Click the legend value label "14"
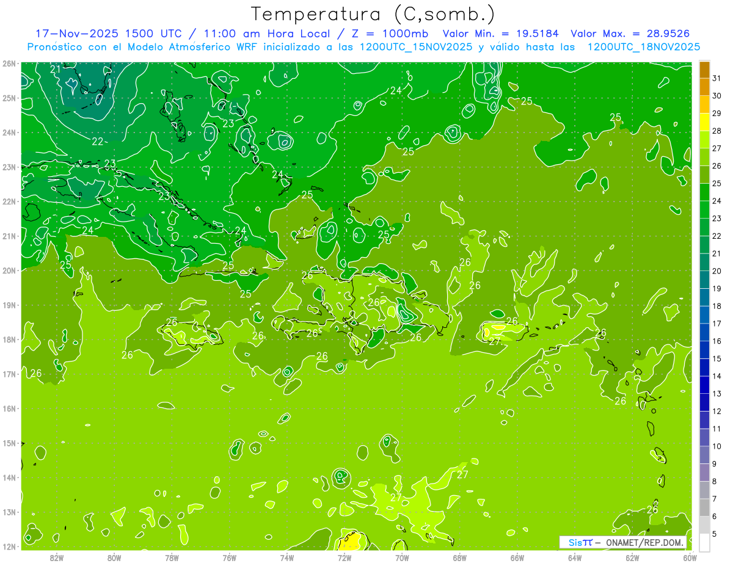Image resolution: width=733 pixels, height=566 pixels. click(717, 376)
